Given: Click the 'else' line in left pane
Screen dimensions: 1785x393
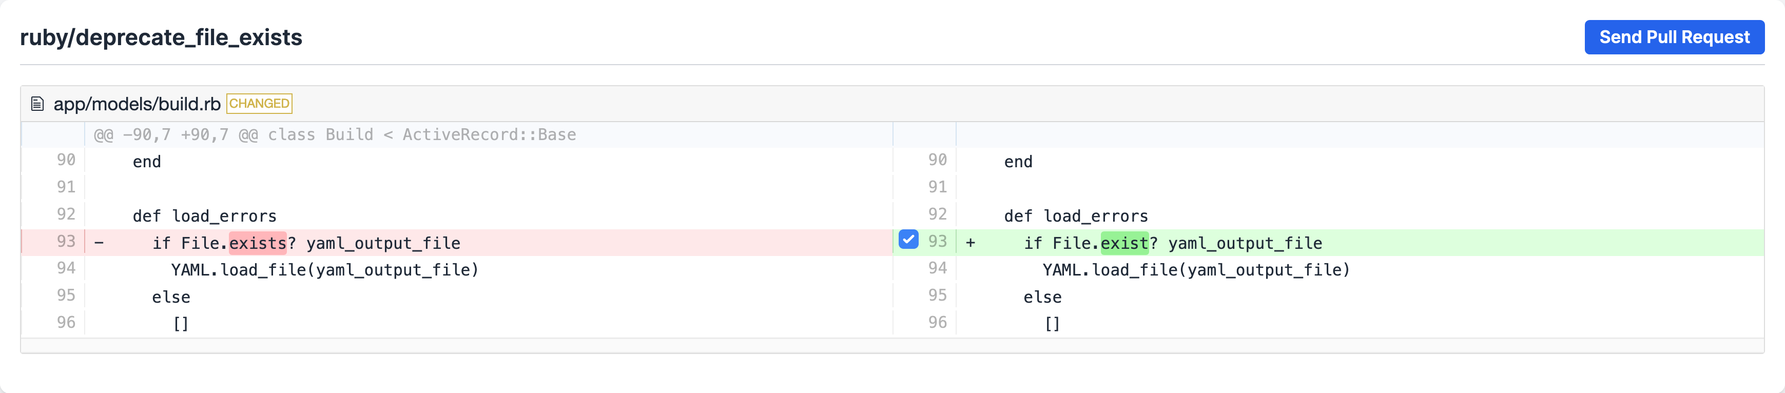Looking at the screenshot, I should [x=171, y=298].
